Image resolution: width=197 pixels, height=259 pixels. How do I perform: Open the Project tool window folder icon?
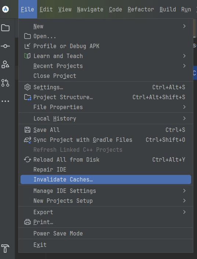[x=5, y=28]
